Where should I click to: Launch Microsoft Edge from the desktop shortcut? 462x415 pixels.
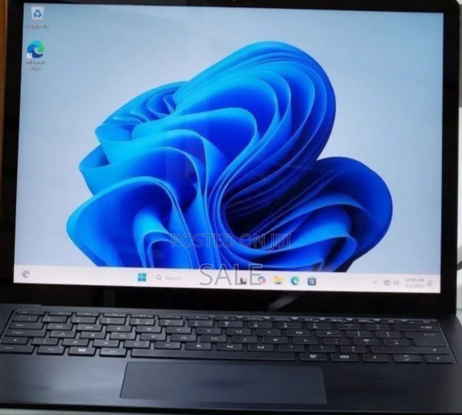tap(36, 55)
